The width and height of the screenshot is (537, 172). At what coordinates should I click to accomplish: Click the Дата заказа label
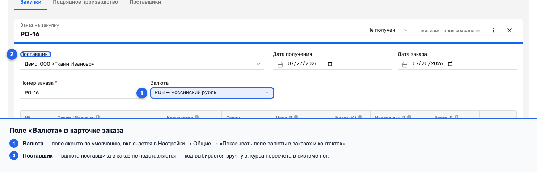click(412, 54)
